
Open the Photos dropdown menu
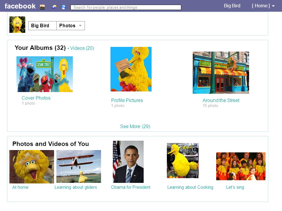70,26
